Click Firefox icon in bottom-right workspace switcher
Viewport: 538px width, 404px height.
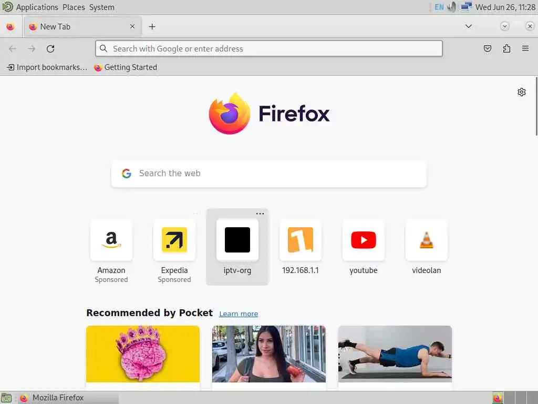click(x=498, y=398)
